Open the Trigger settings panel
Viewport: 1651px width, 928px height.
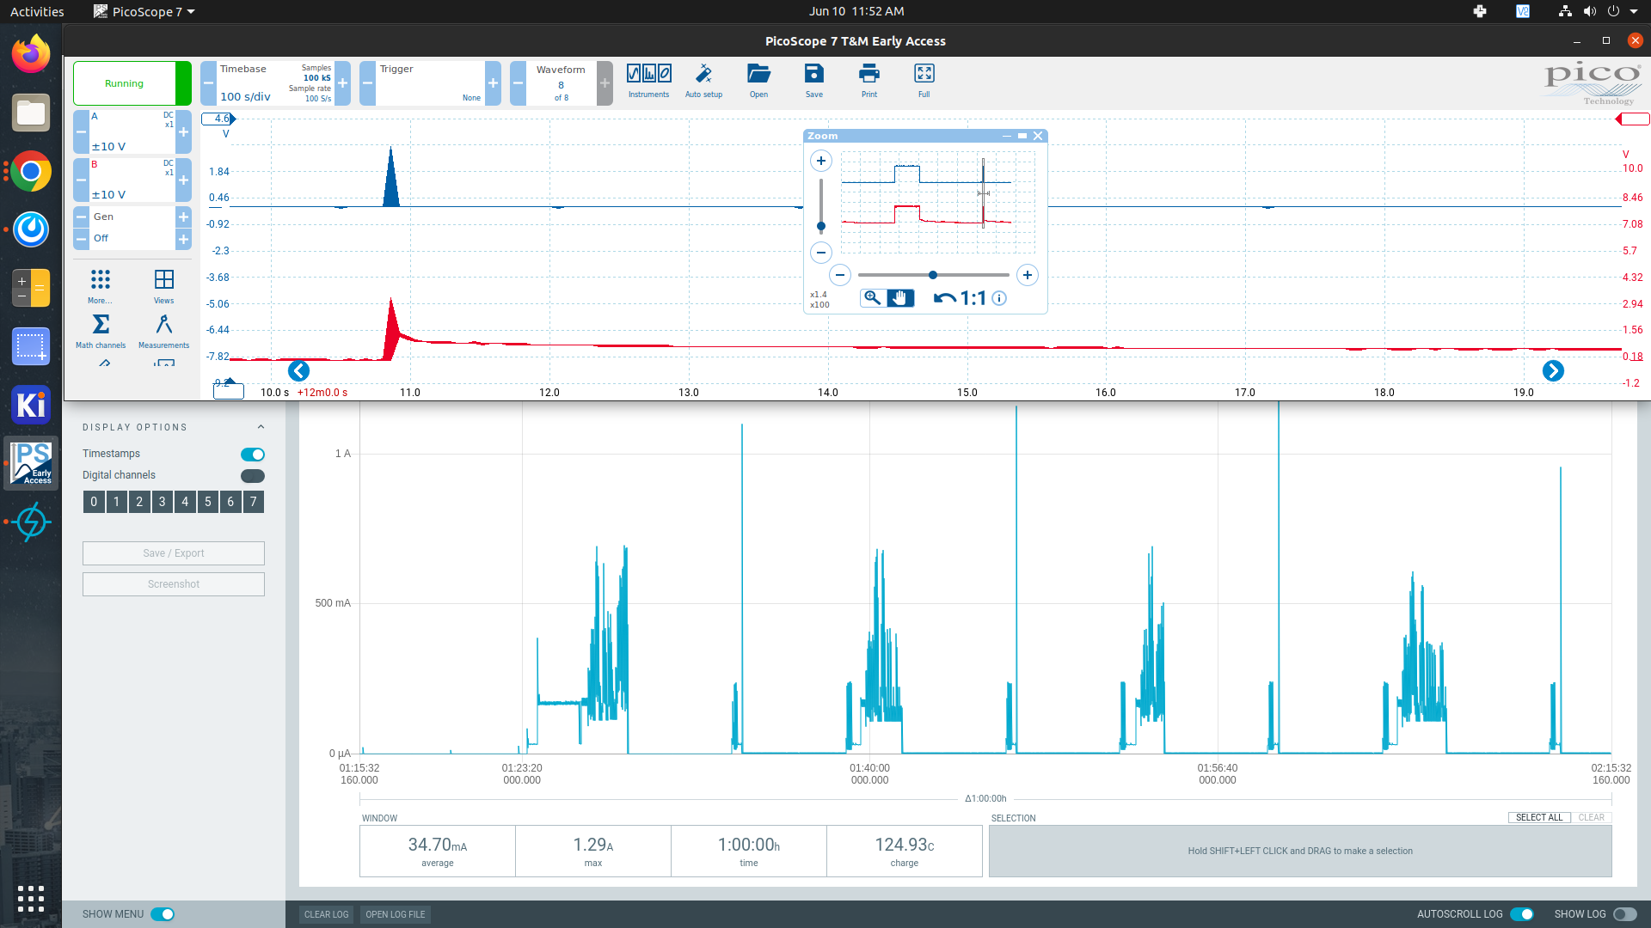(430, 83)
